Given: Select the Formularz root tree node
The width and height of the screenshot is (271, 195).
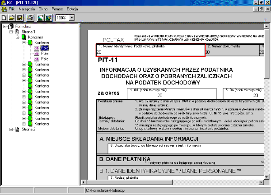Looking at the screenshot, I should [x=23, y=26].
